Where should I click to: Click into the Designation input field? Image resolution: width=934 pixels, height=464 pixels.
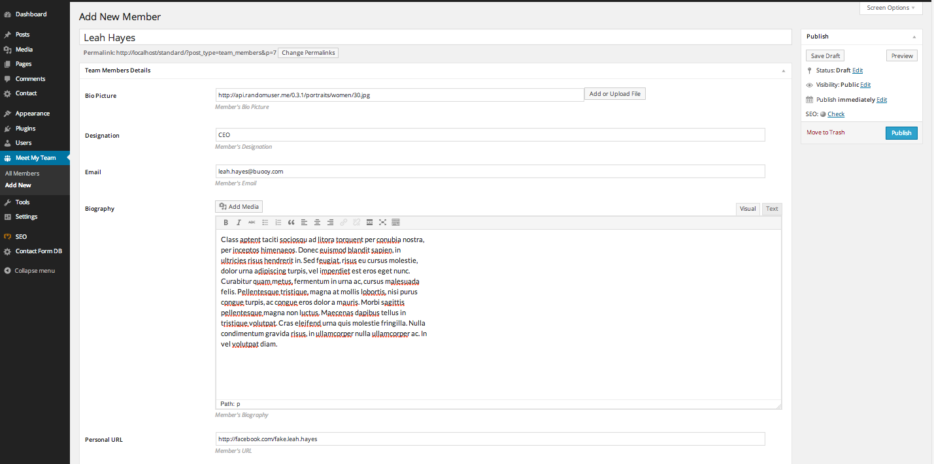tap(490, 135)
